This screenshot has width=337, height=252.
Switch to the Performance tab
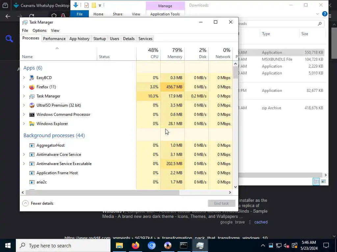(x=54, y=39)
